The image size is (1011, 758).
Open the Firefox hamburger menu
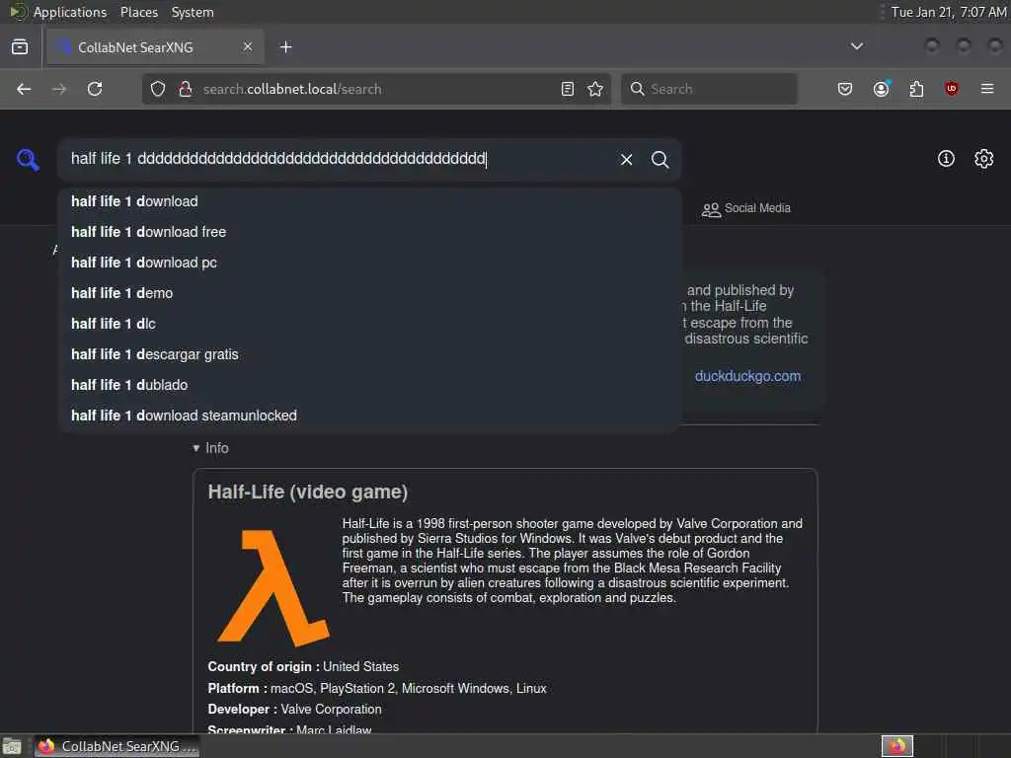987,89
